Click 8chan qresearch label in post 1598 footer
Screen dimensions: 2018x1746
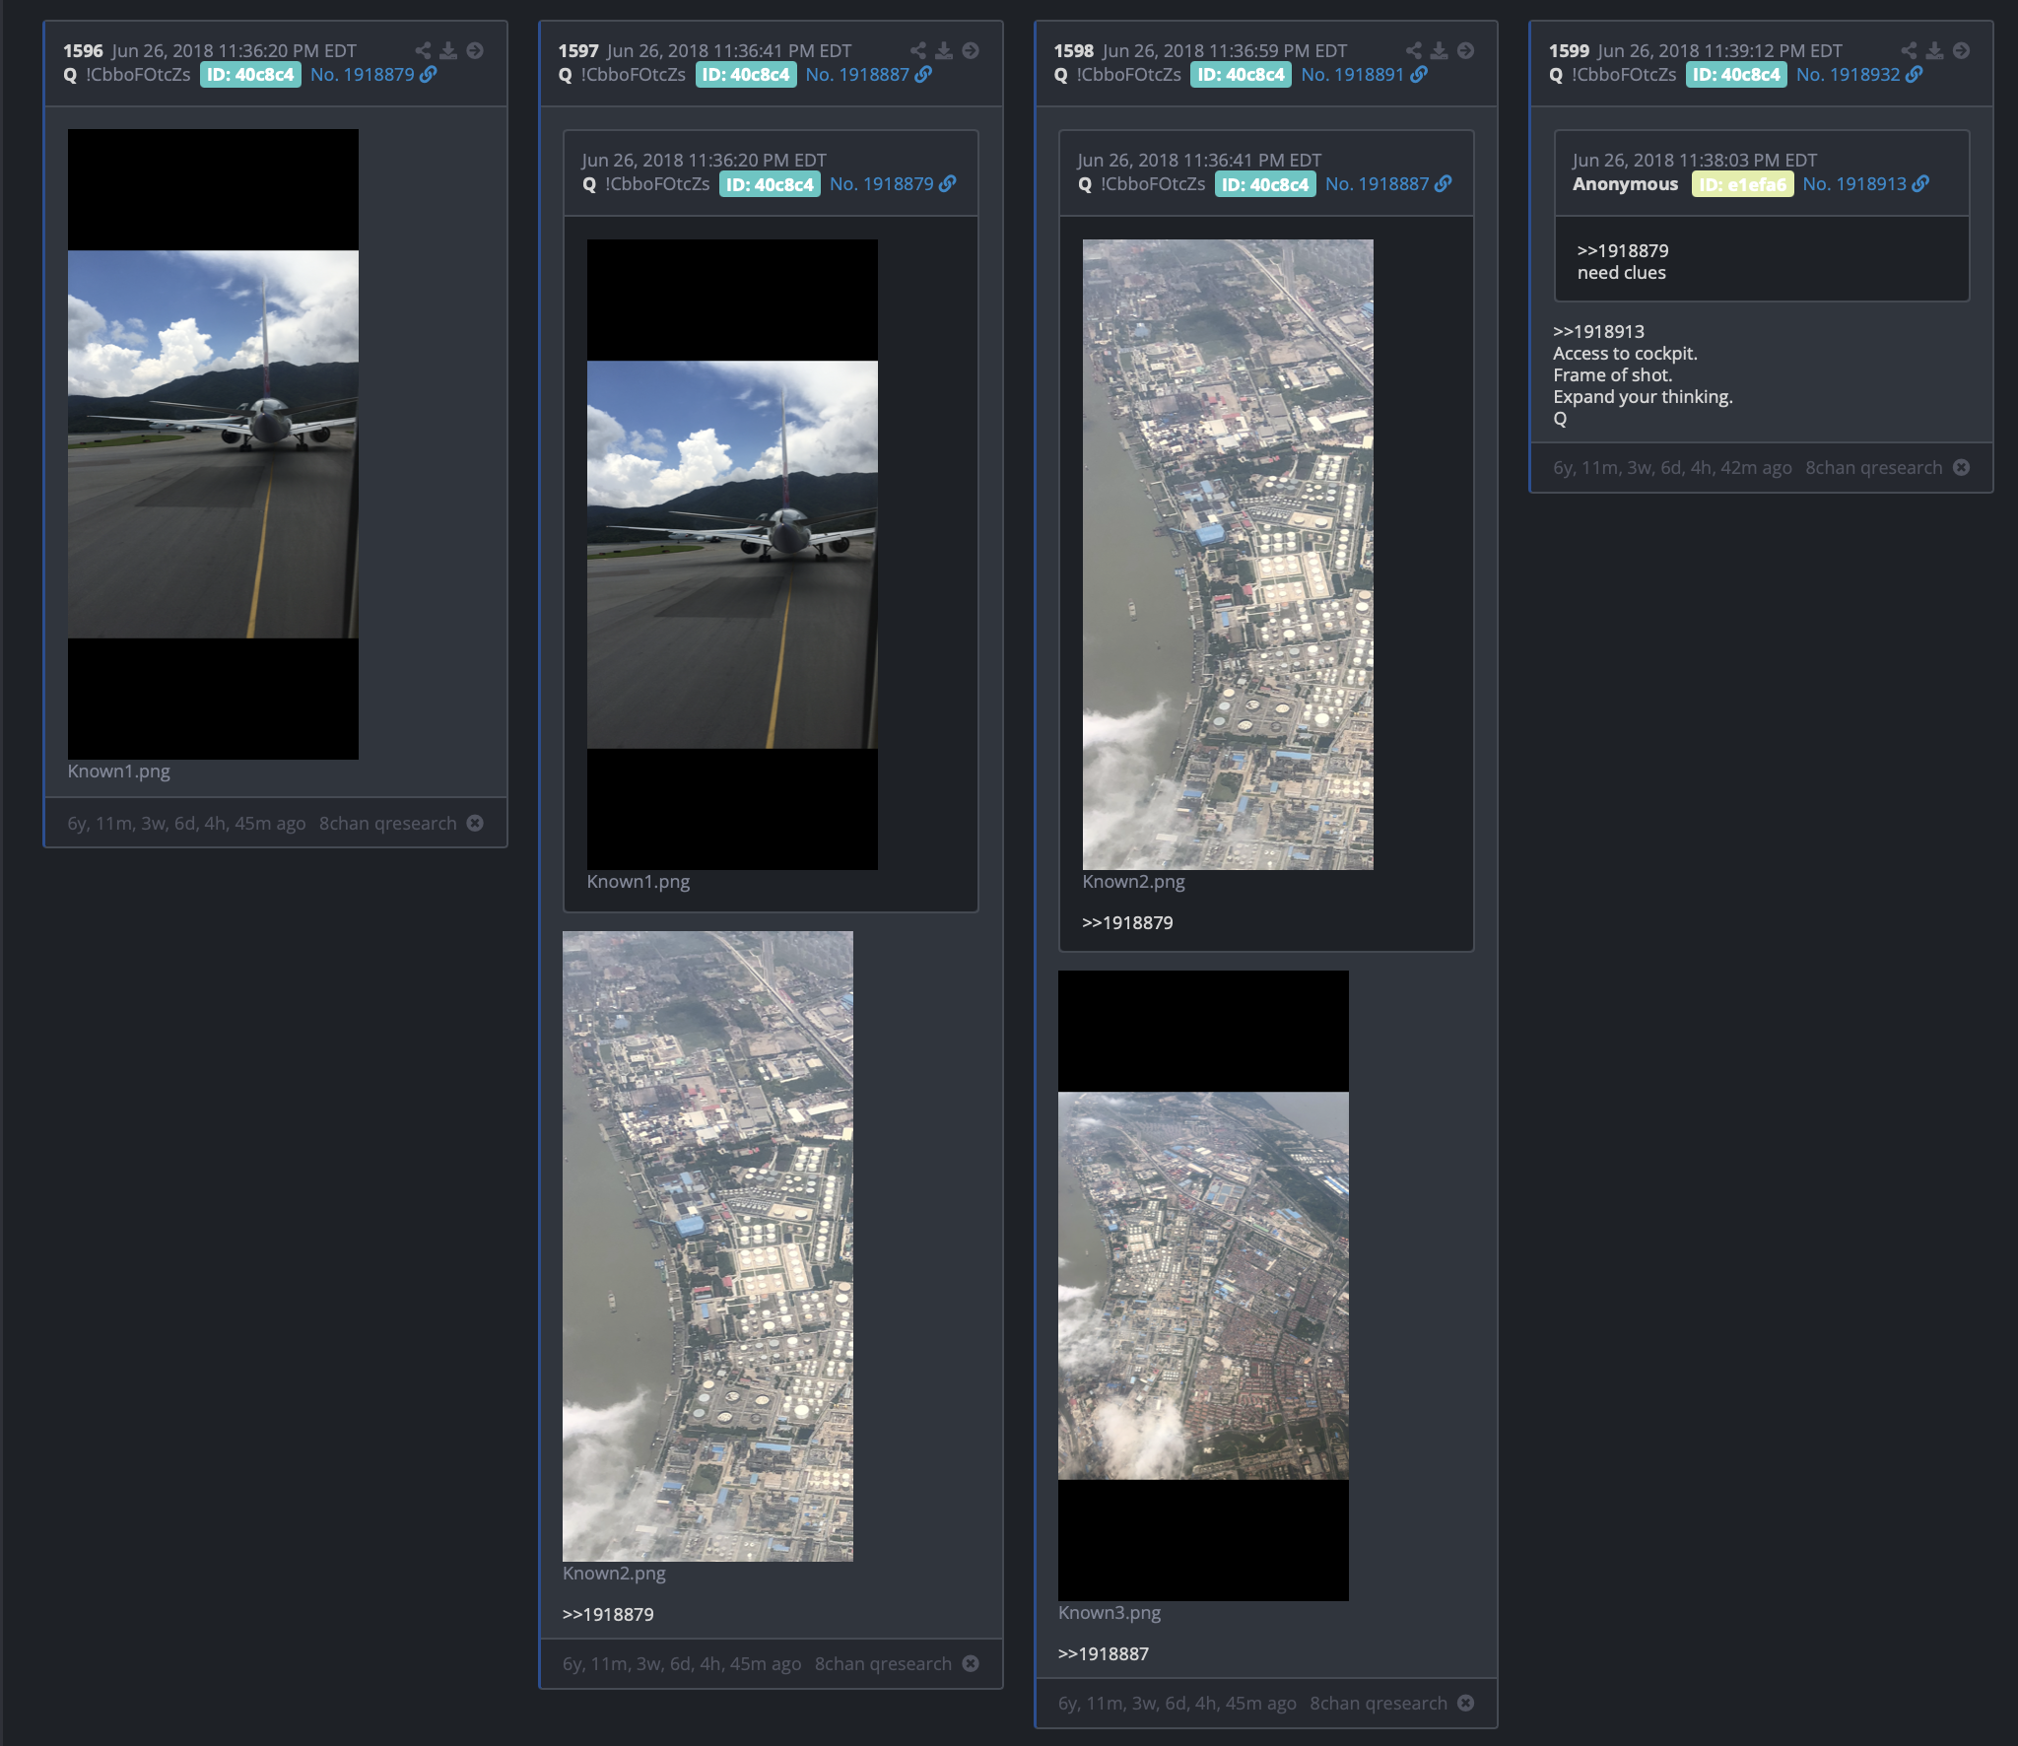click(1379, 1704)
